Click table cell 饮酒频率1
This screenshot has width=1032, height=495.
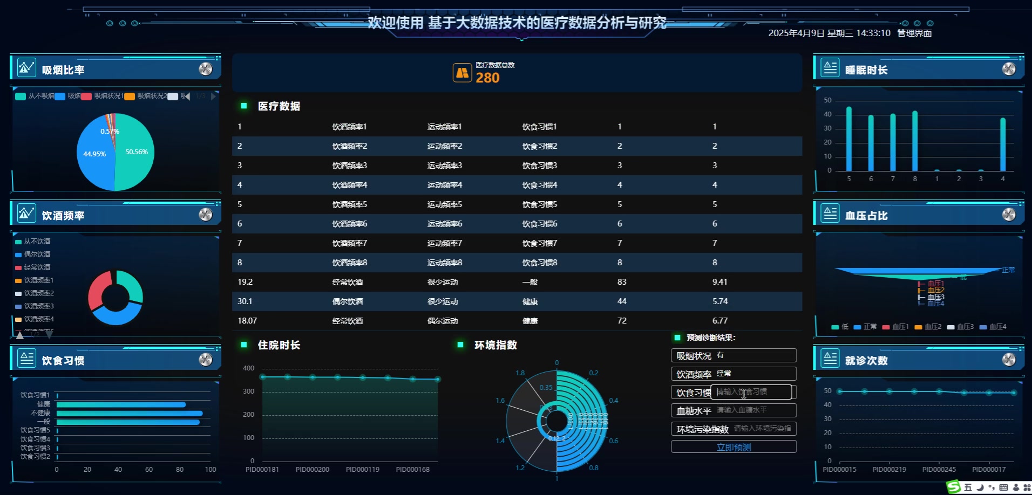tap(349, 127)
